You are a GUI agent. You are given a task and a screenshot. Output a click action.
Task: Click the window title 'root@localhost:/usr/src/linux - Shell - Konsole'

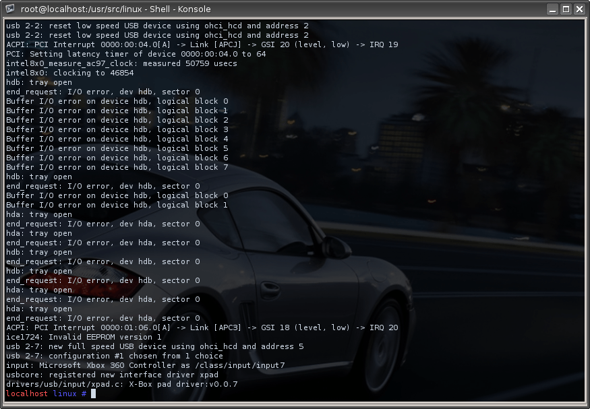coord(115,9)
